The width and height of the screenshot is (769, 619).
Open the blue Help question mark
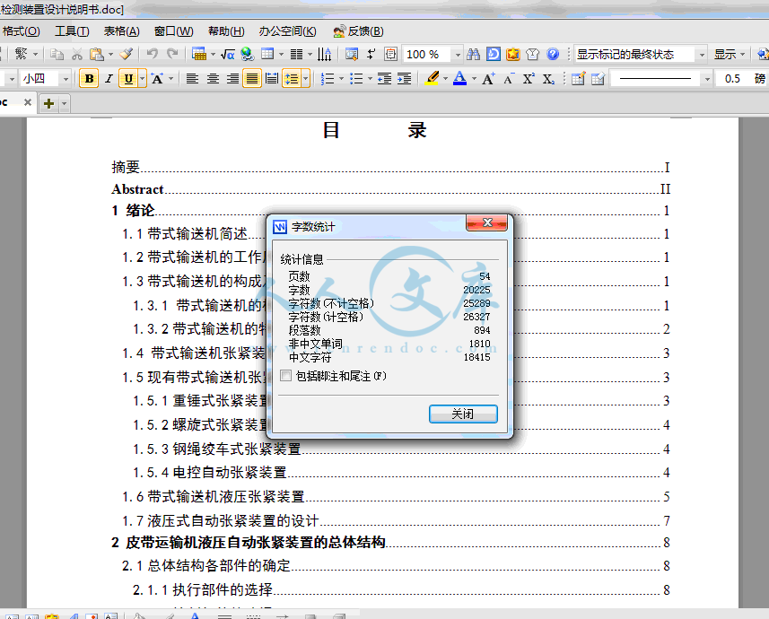553,54
